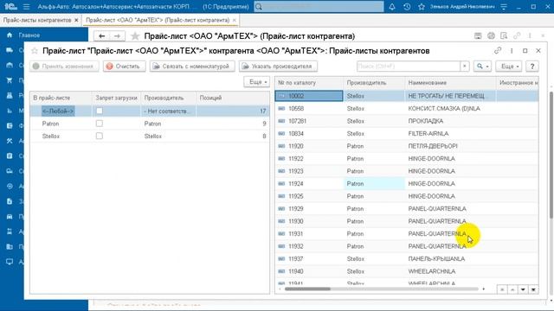
Task: Click the print icon in background form
Action: [491, 35]
